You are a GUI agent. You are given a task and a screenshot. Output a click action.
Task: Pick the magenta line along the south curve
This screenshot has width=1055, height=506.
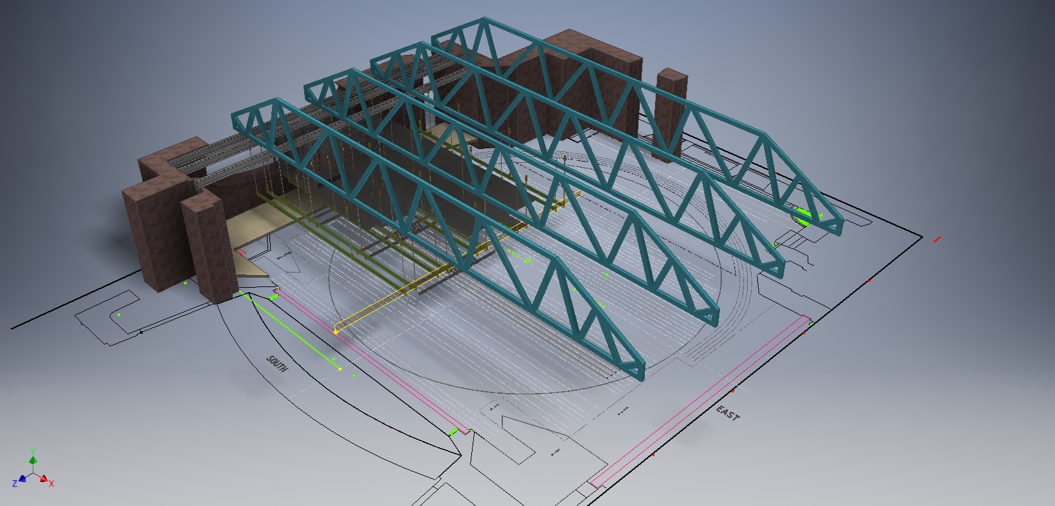(372, 360)
